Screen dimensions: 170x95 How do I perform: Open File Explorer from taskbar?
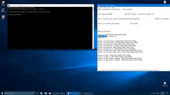pos(41,93)
